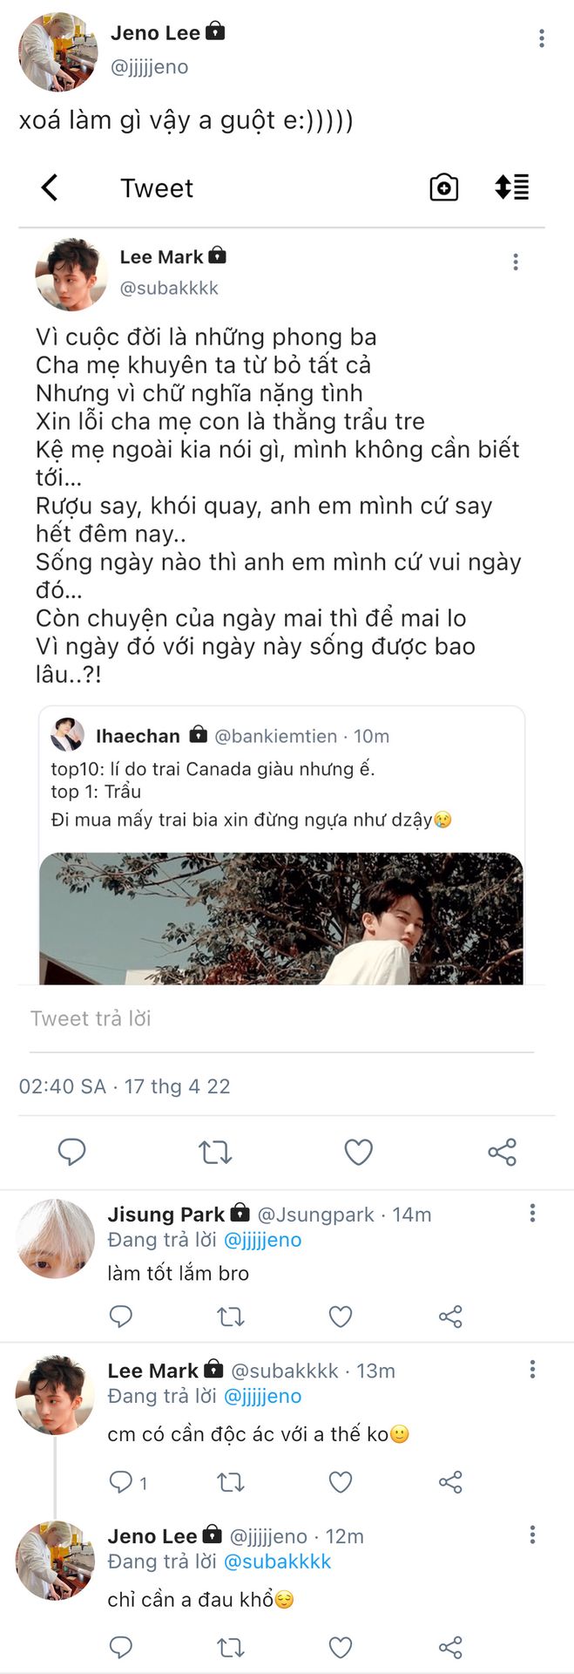This screenshot has width=574, height=1674.
Task: Click the @subakkkk mention in Jeno's reply
Action: point(277,1562)
